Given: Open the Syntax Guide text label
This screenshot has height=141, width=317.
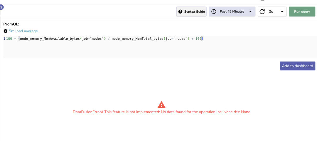Looking at the screenshot, I should (x=194, y=11).
